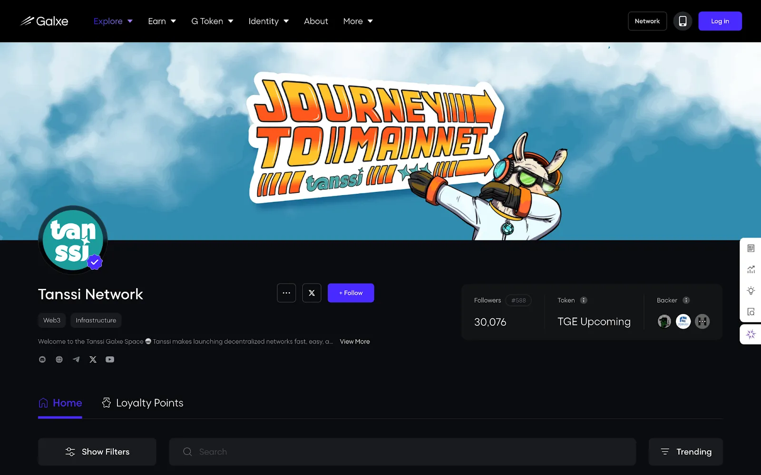Viewport: 761px width, 475px height.
Task: Select the Infrastructure tag
Action: click(96, 320)
